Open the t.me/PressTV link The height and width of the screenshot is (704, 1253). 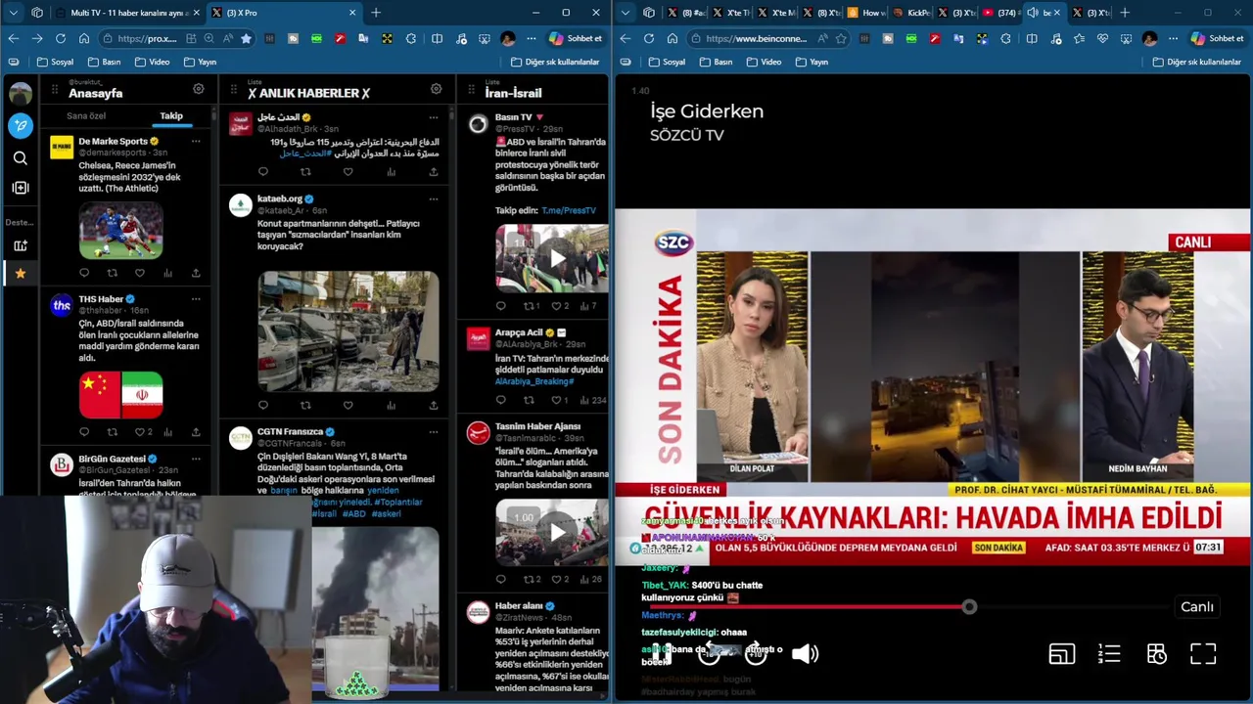(x=569, y=210)
